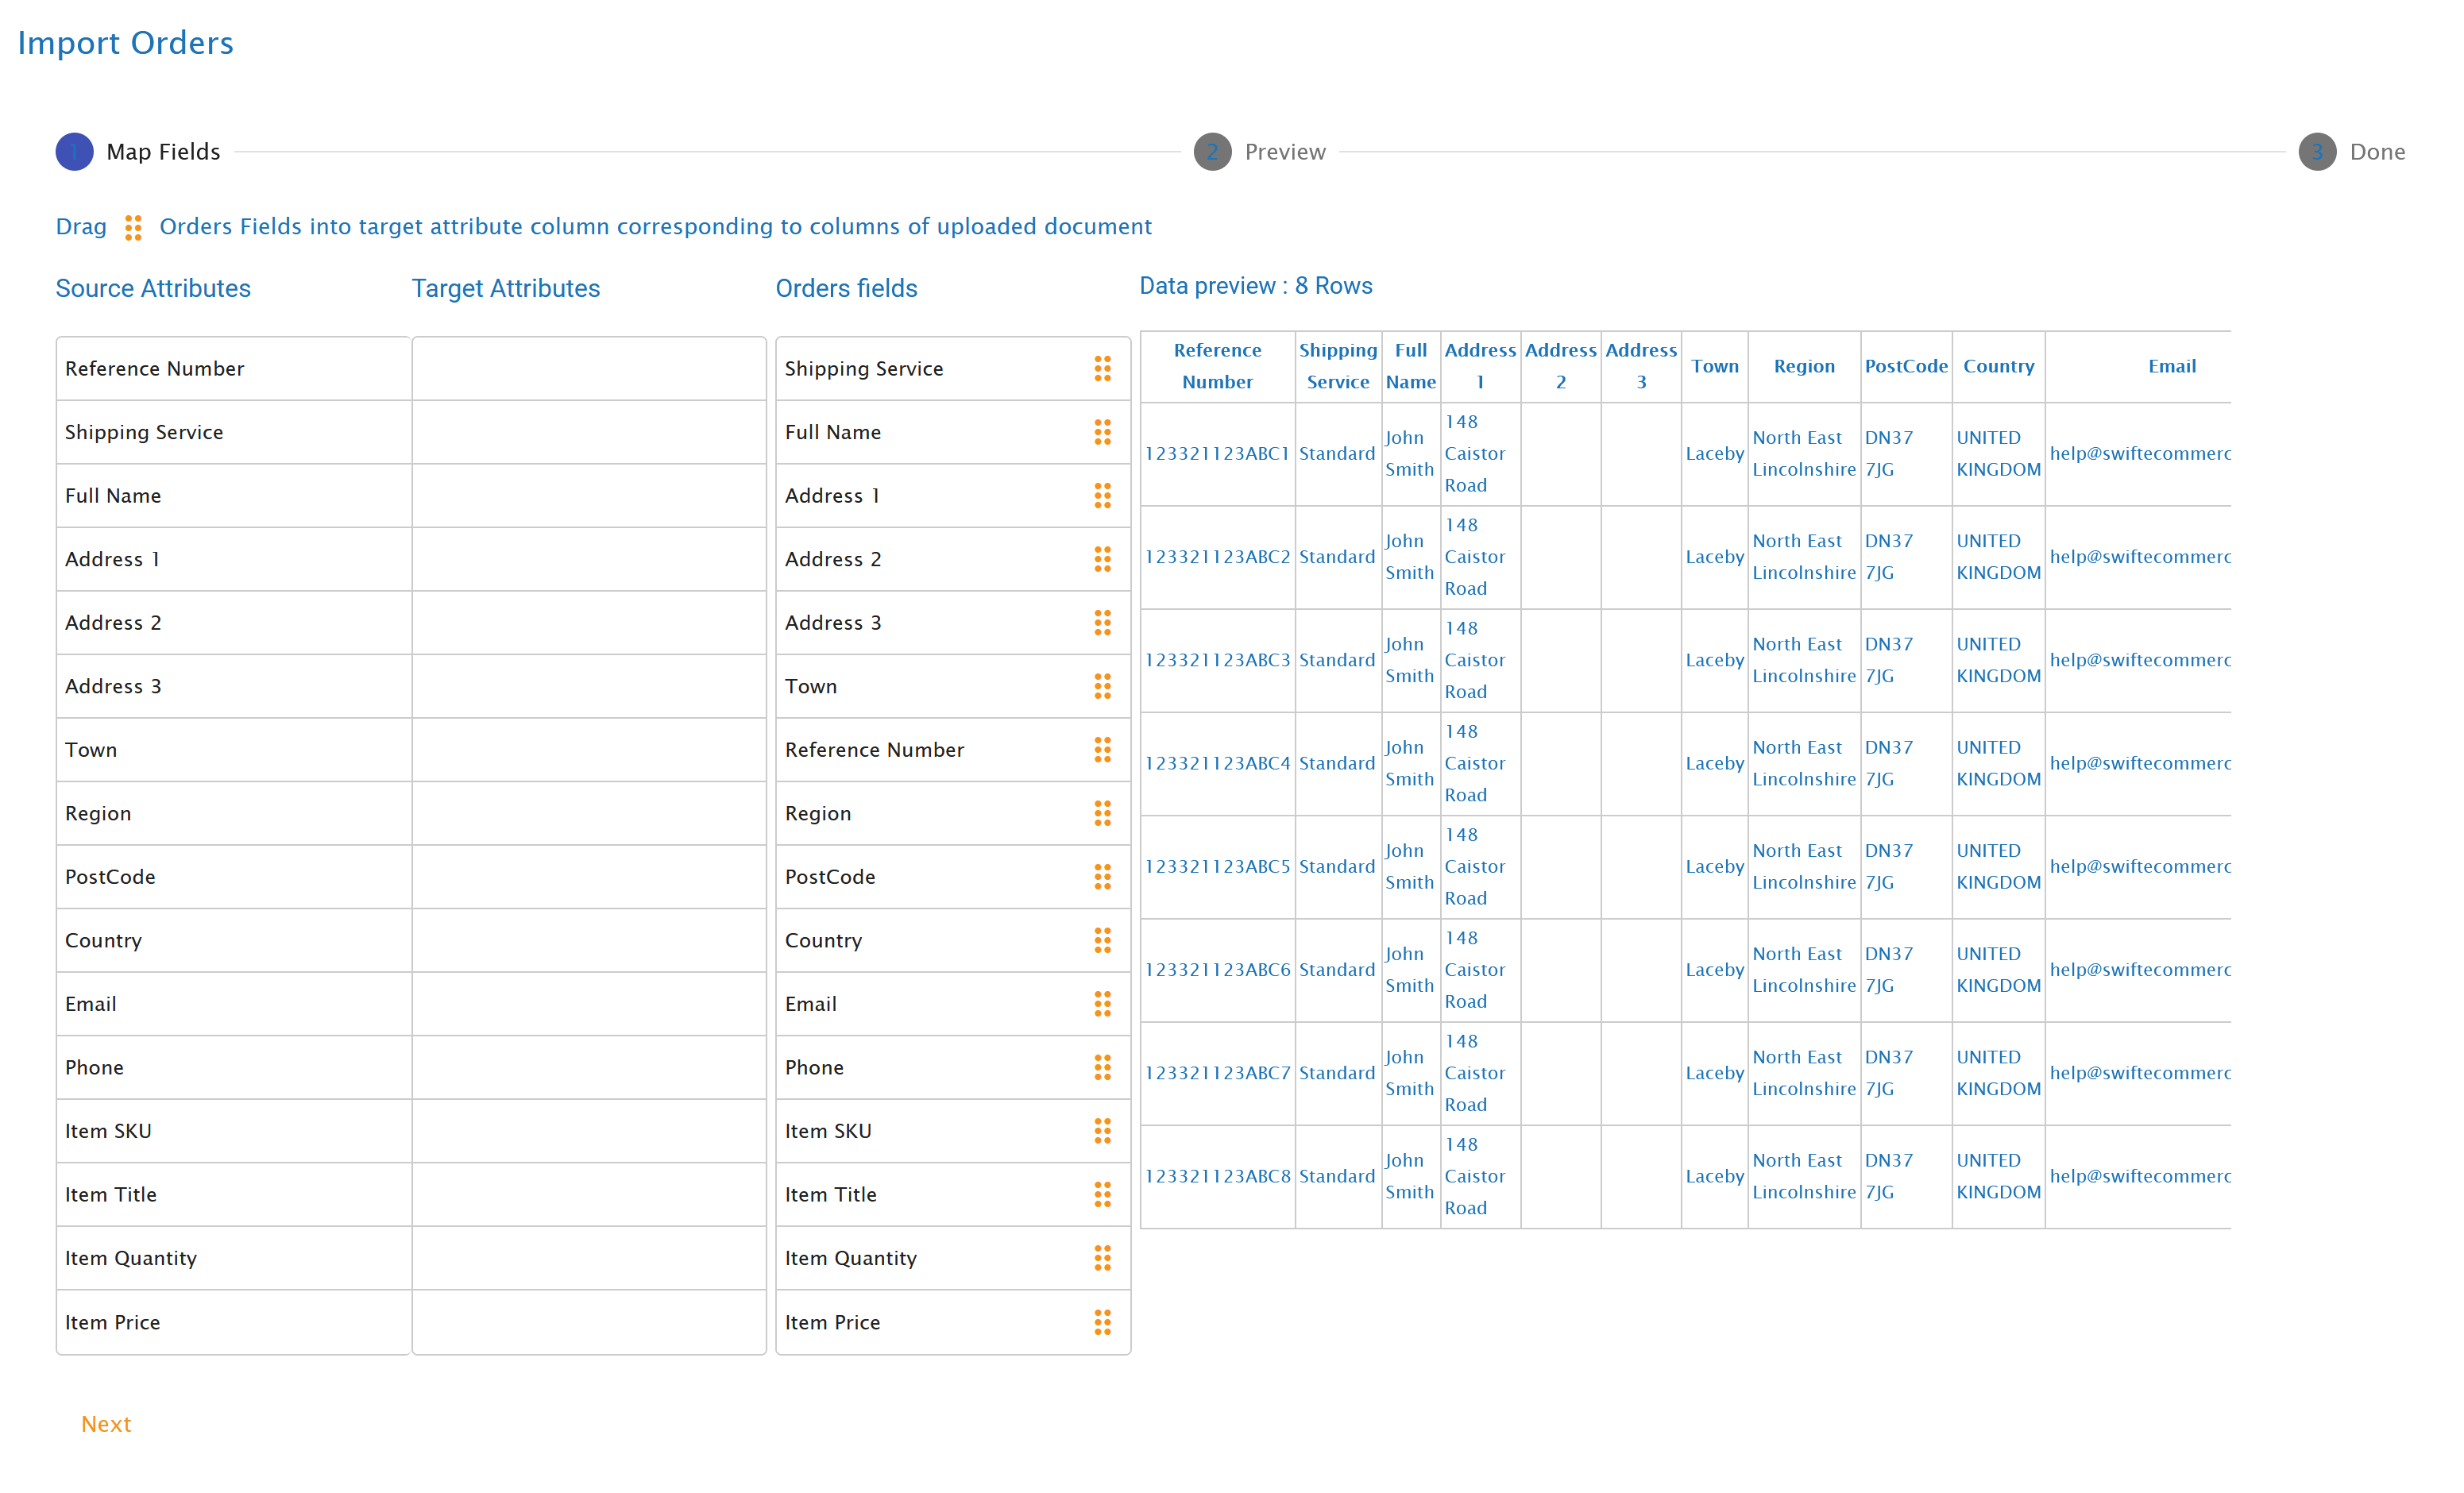Viewport: 2464px width, 1493px height.
Task: Click drag handle icon for Address 2 field
Action: click(1102, 559)
